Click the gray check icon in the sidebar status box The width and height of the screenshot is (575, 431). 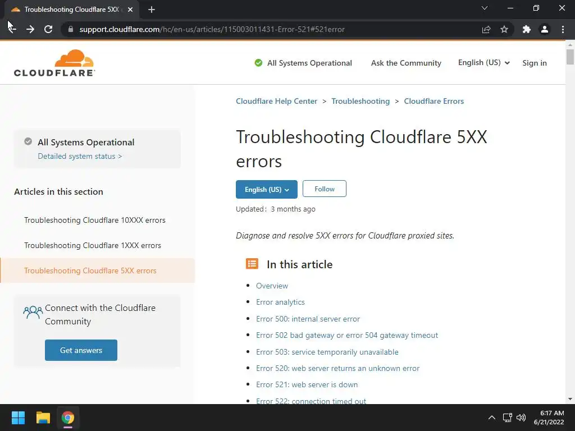tap(28, 141)
